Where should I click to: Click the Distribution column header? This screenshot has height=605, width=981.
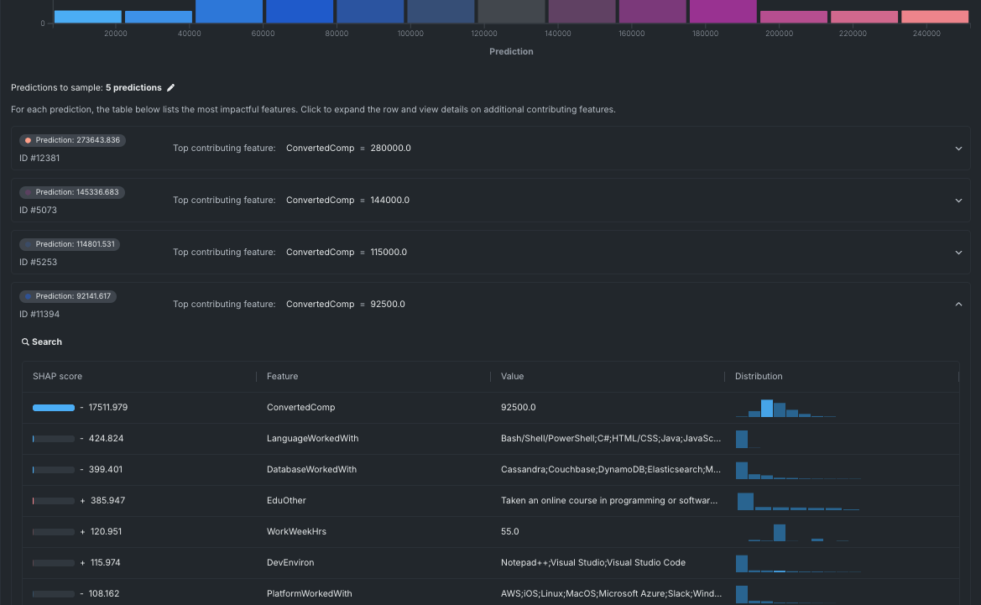(x=759, y=377)
